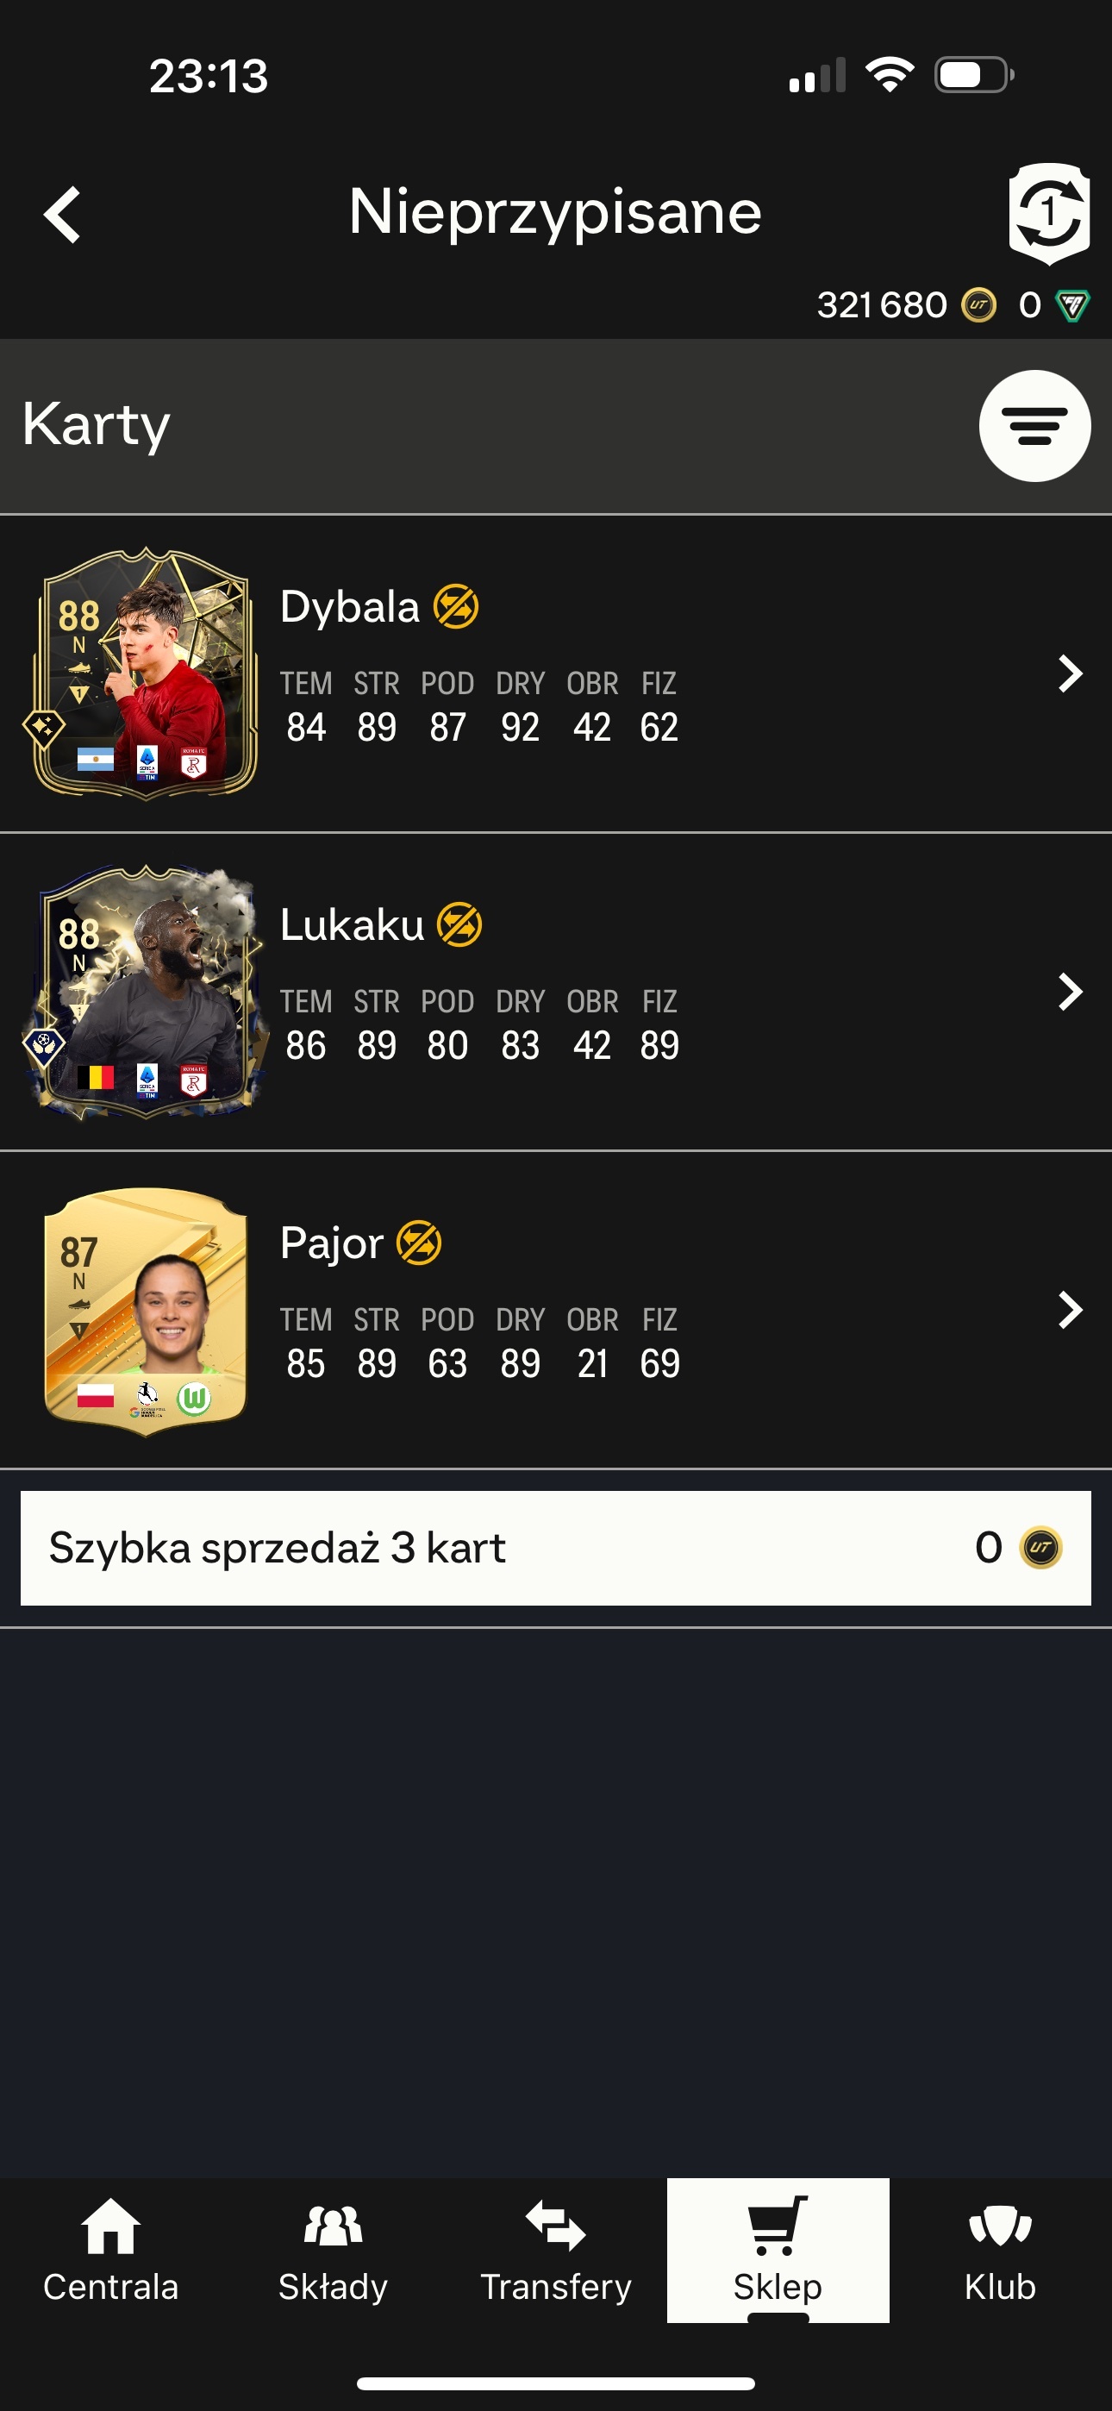Screen dimensions: 1112x2411
Task: Go to the Klub tab
Action: 1001,2250
